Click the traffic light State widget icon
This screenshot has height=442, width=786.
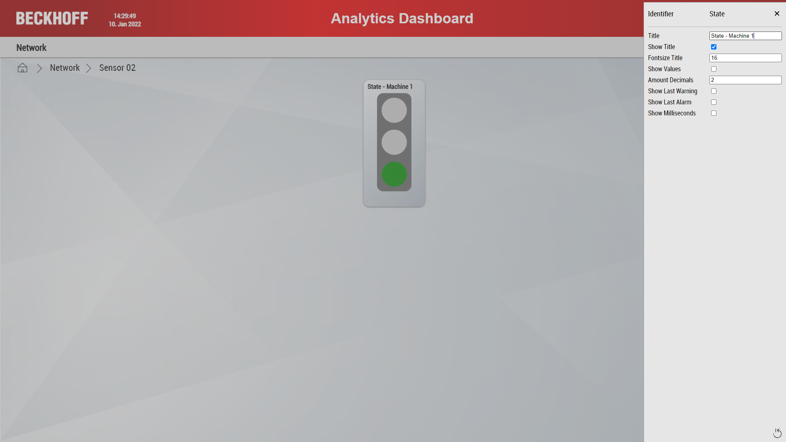394,142
